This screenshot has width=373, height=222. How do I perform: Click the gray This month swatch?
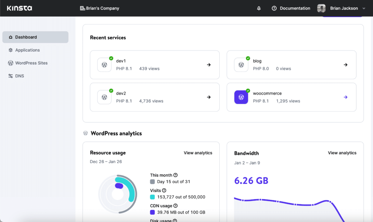[153, 182]
